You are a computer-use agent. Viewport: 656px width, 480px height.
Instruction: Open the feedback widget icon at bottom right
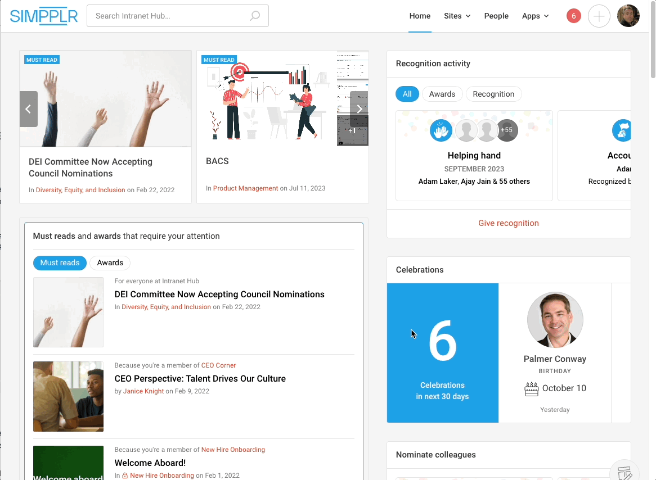[624, 472]
